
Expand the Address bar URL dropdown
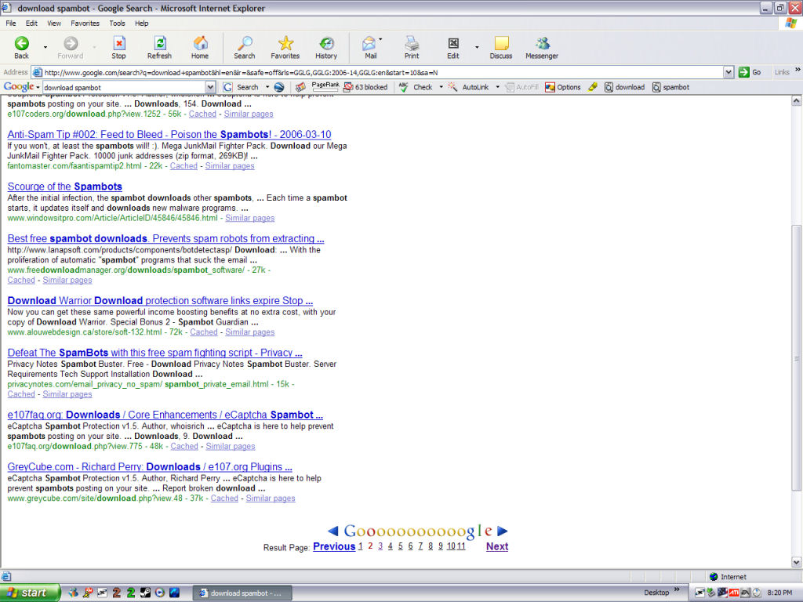coord(729,72)
